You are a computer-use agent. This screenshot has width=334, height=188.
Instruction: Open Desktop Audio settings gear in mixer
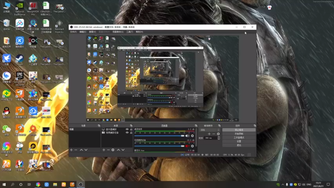[x=192, y=136]
